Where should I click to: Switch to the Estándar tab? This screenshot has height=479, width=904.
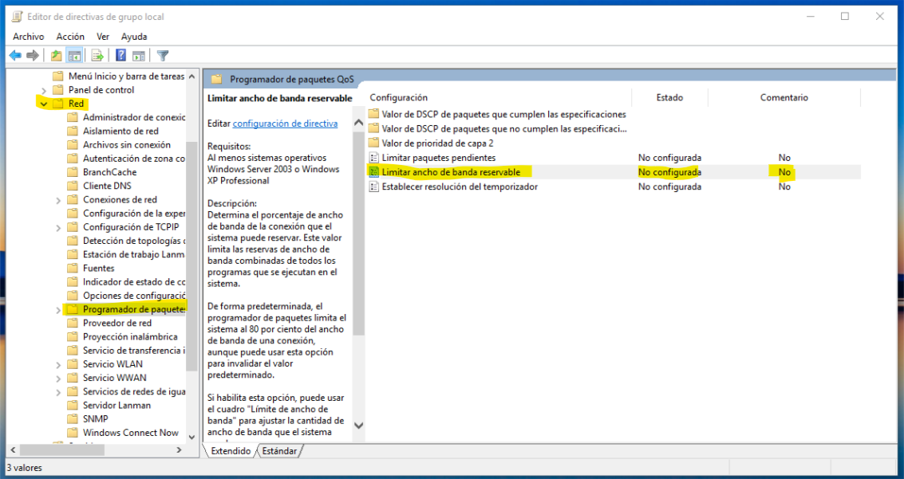[279, 451]
